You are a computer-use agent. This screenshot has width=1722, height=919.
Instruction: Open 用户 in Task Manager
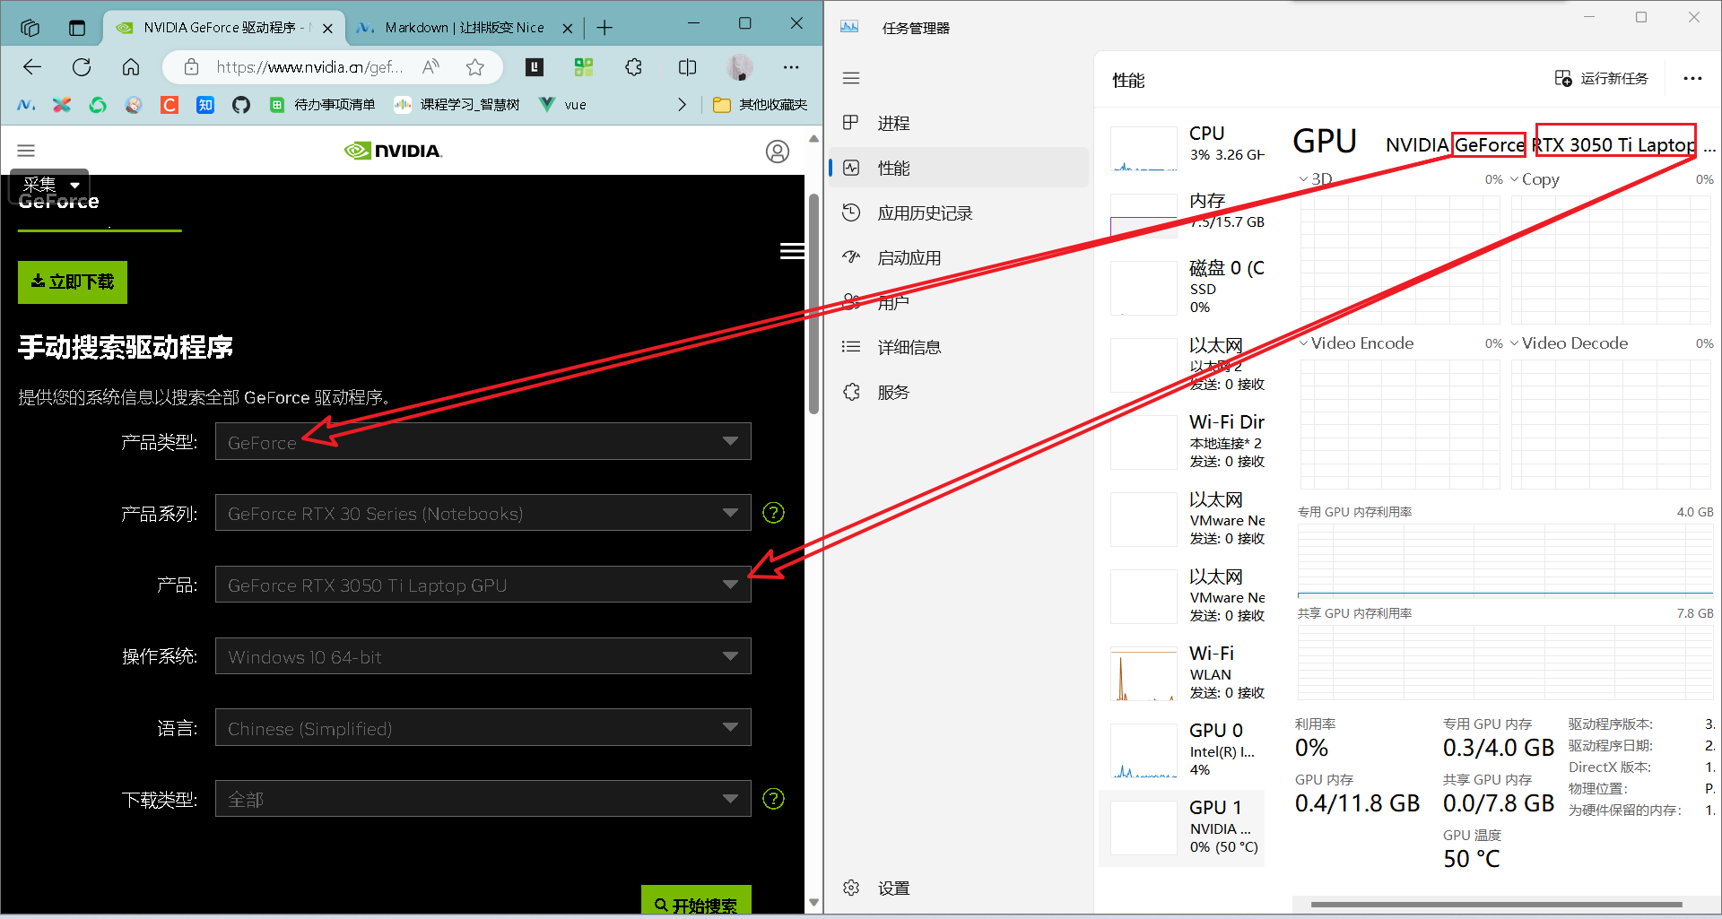click(x=959, y=302)
